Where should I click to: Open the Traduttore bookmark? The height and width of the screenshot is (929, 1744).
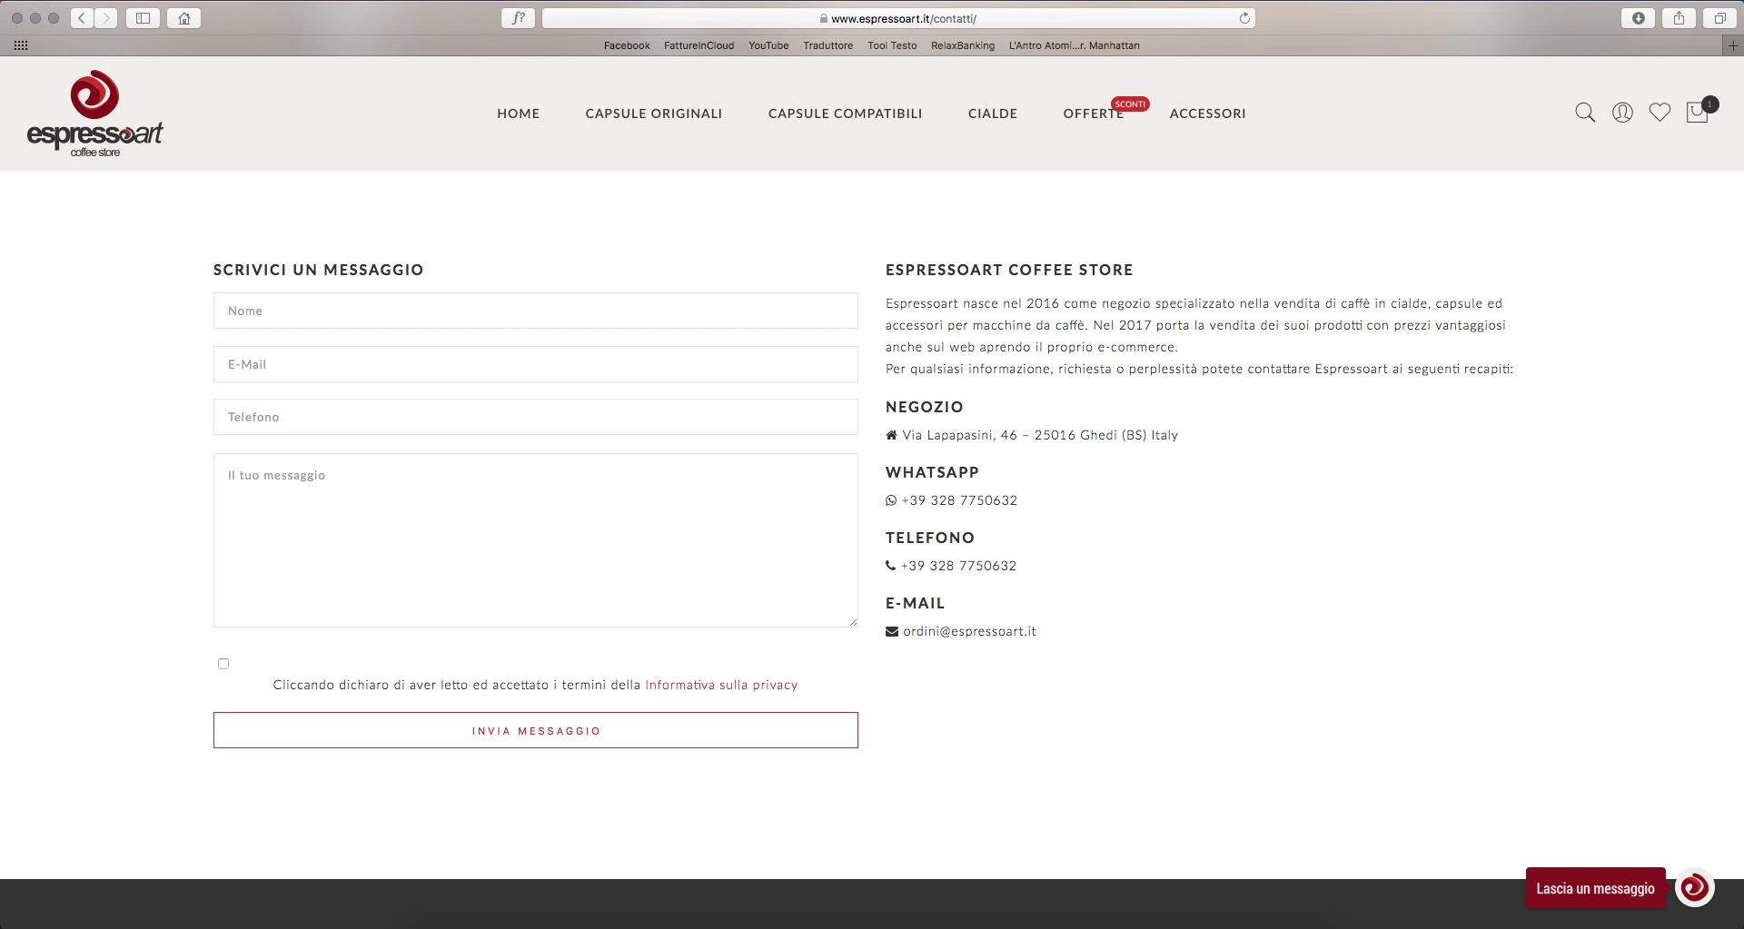coord(827,45)
